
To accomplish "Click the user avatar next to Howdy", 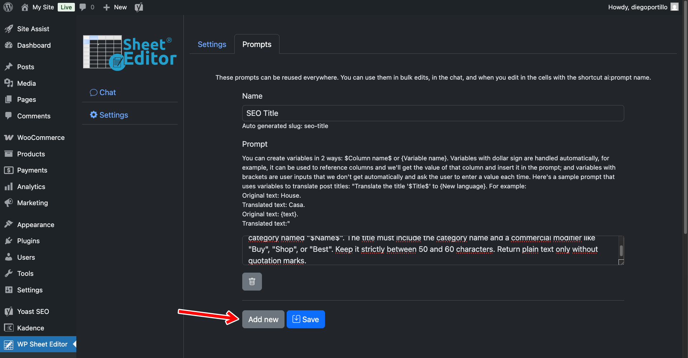I will (674, 7).
